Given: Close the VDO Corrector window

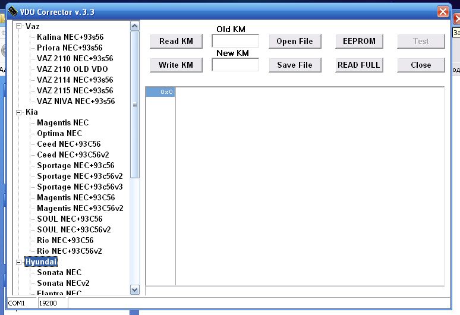Looking at the screenshot, I should pos(443,12).
